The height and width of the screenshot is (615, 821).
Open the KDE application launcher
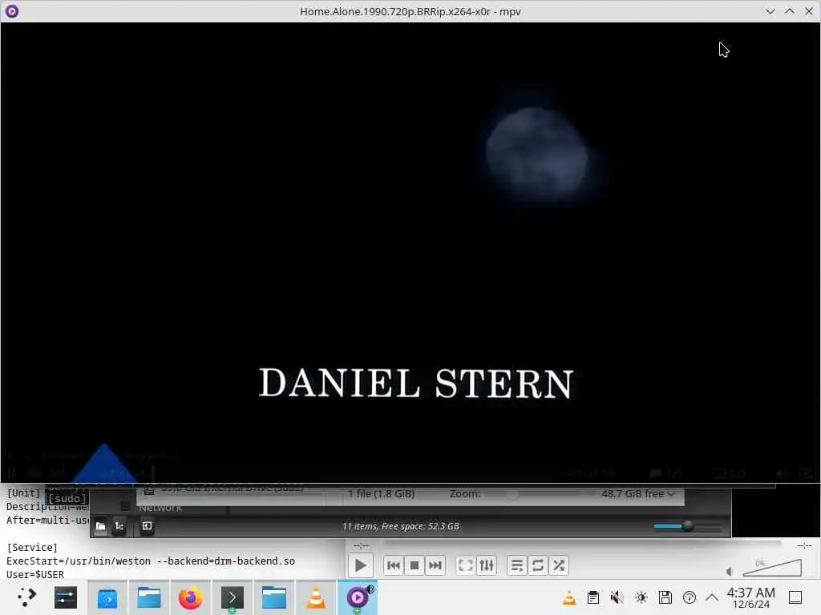[x=26, y=597]
